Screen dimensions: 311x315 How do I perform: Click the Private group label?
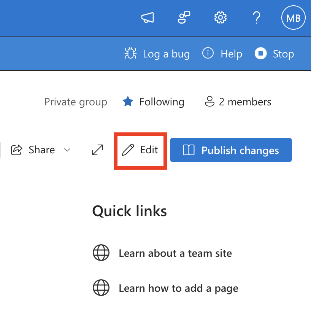pos(76,102)
